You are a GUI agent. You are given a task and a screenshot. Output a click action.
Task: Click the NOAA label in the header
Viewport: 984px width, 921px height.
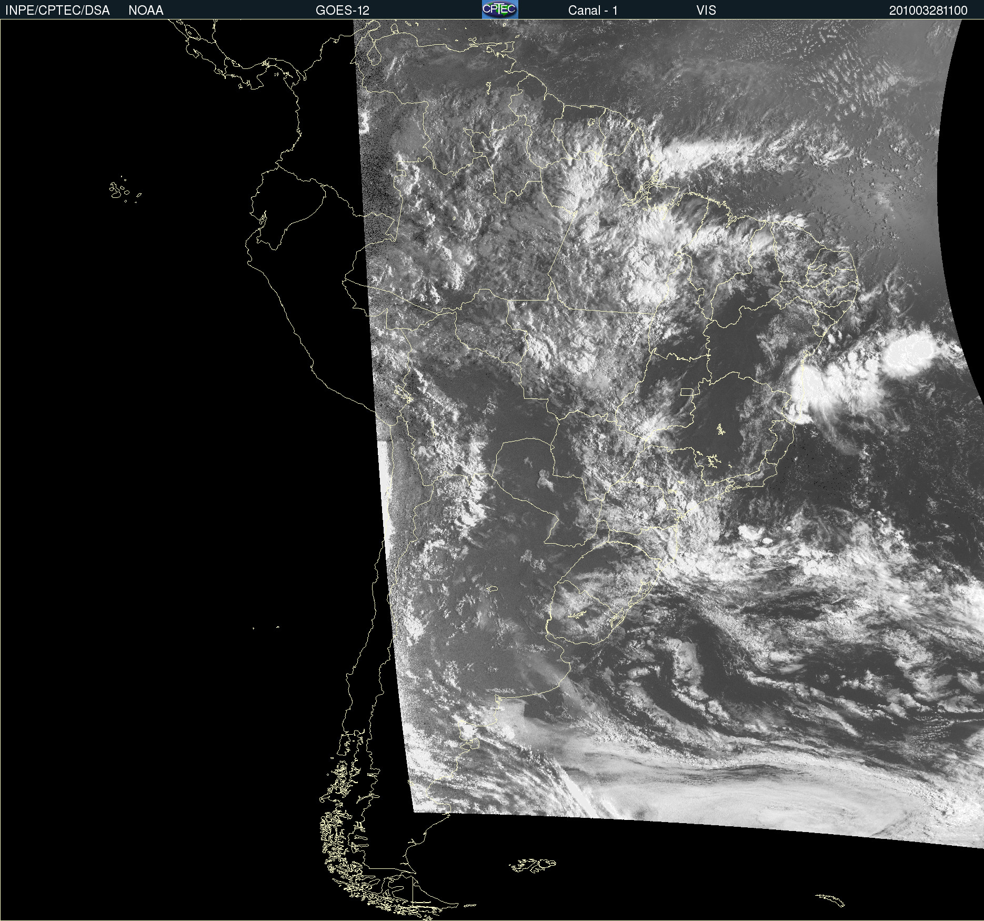(x=146, y=11)
